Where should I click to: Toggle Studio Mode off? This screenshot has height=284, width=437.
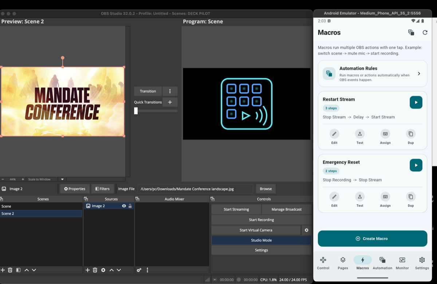(x=261, y=240)
